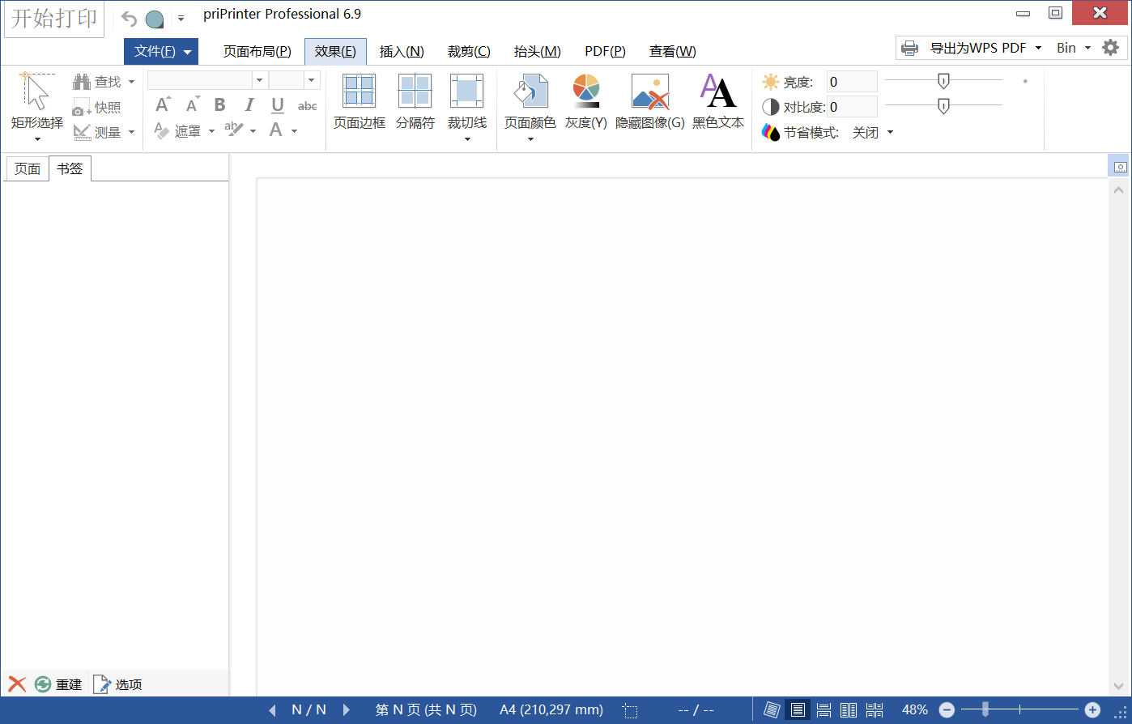Image resolution: width=1132 pixels, height=724 pixels.
Task: Toggle Bold text formatting
Action: tap(219, 105)
